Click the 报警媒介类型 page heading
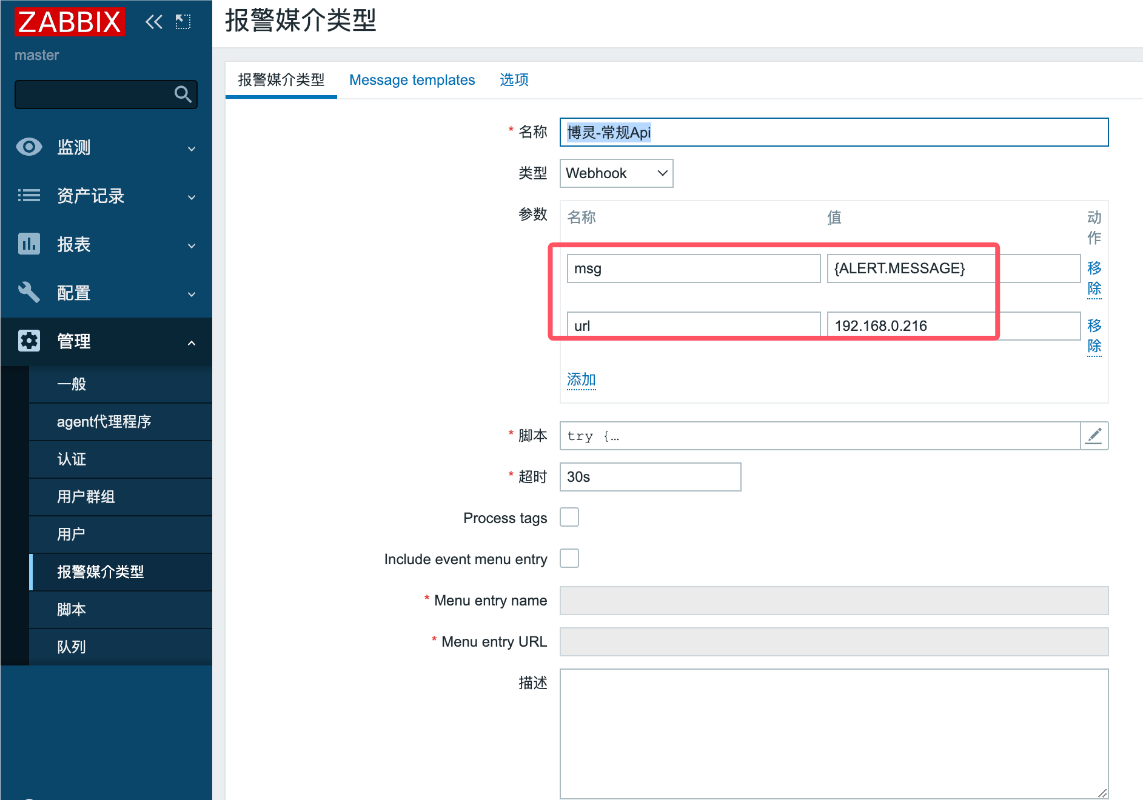 tap(301, 21)
